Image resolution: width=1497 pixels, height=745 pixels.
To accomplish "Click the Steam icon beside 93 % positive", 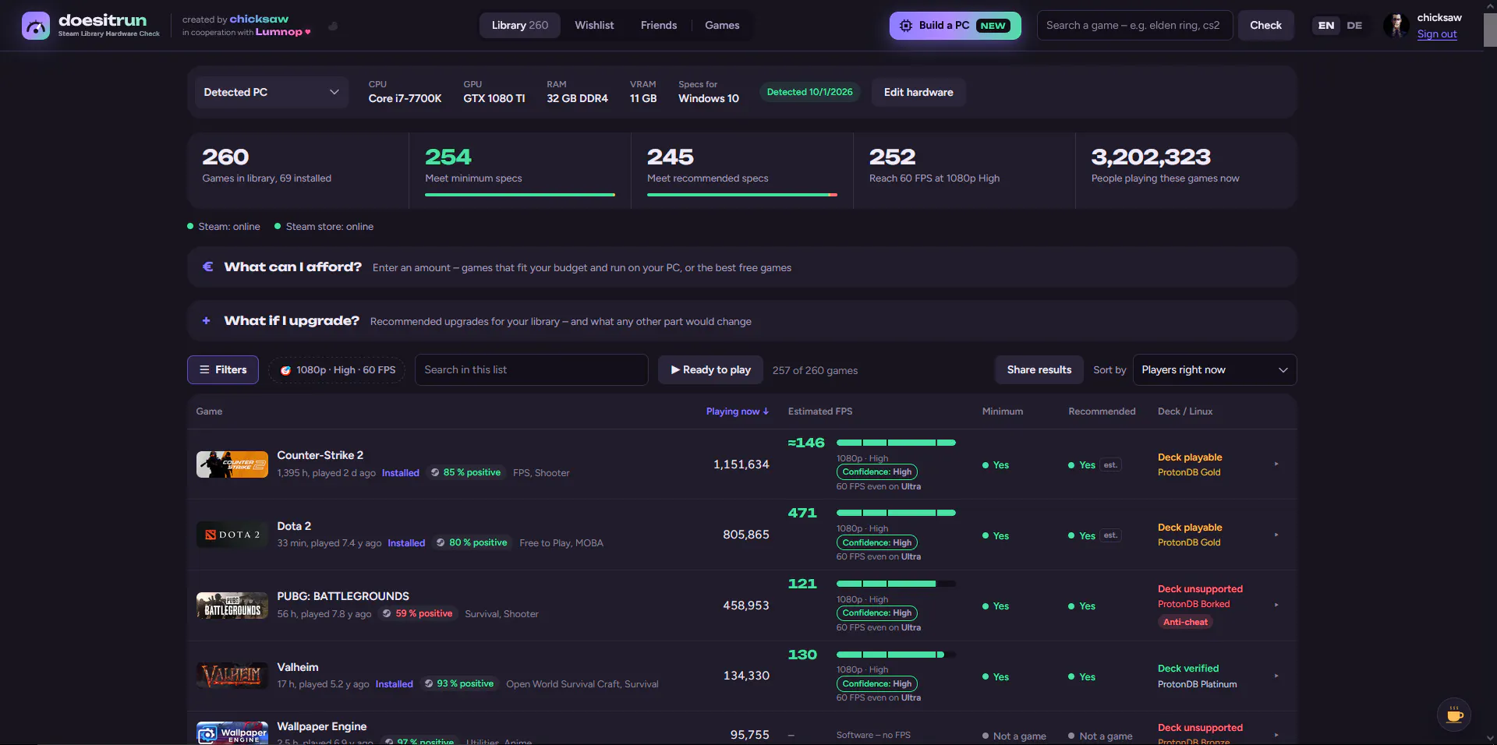I will 428,683.
